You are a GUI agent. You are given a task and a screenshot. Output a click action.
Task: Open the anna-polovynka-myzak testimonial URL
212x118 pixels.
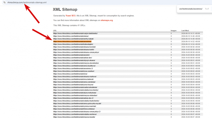pyautogui.click(x=77, y=104)
